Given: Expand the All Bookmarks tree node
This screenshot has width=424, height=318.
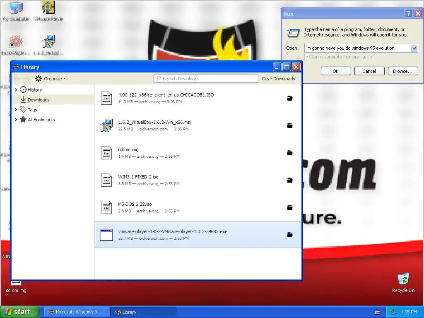Looking at the screenshot, I should 16,120.
